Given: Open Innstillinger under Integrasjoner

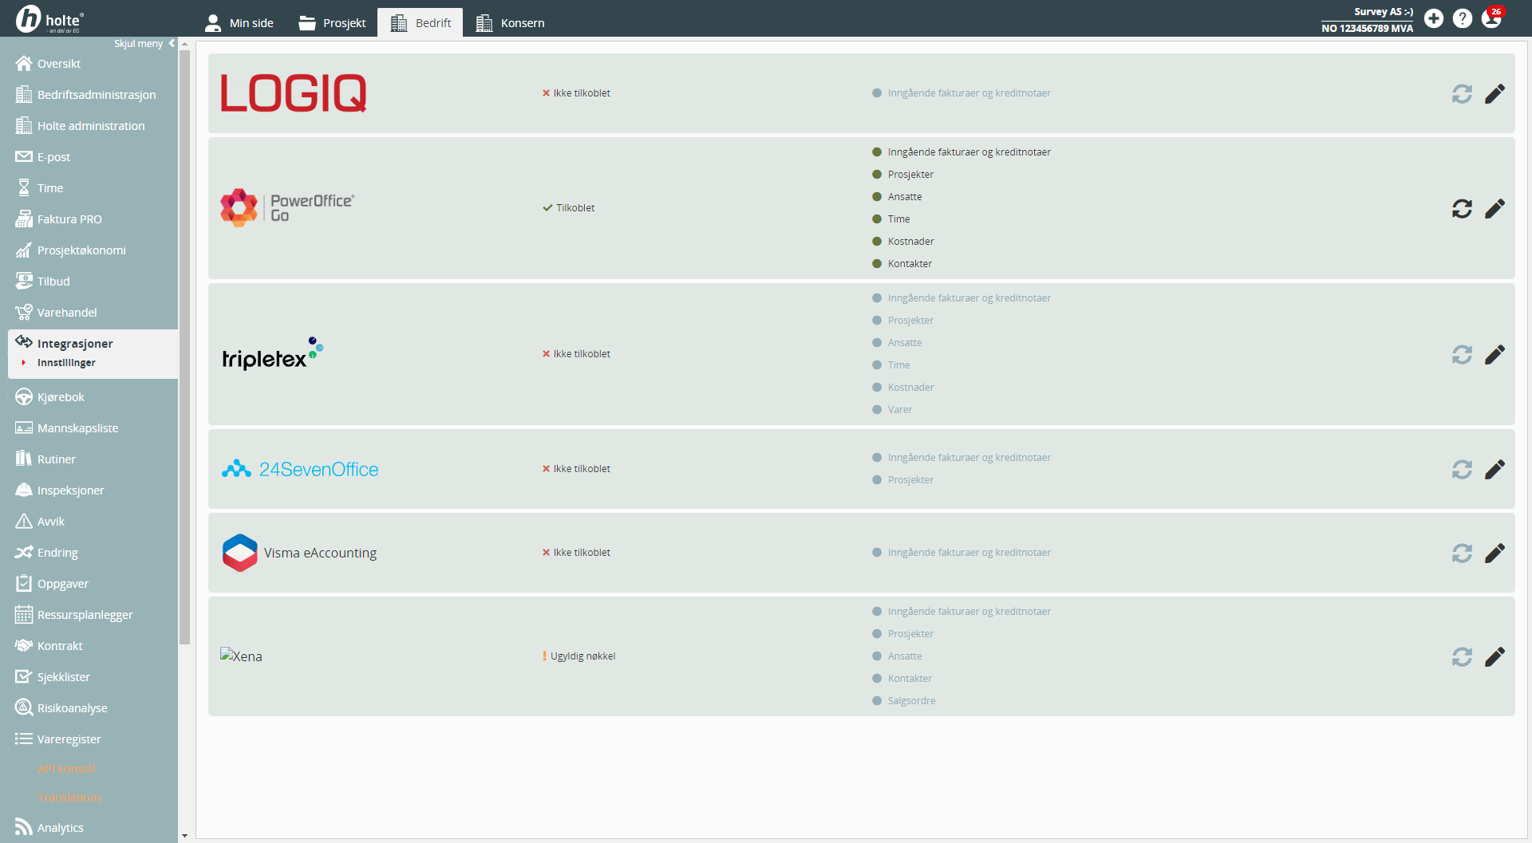Looking at the screenshot, I should 66,363.
